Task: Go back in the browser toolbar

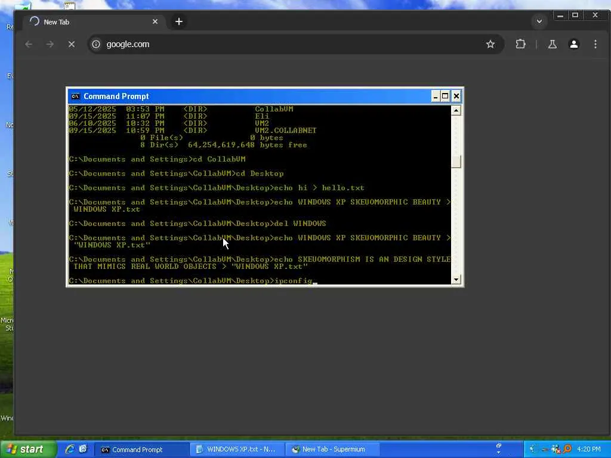Action: [29, 44]
